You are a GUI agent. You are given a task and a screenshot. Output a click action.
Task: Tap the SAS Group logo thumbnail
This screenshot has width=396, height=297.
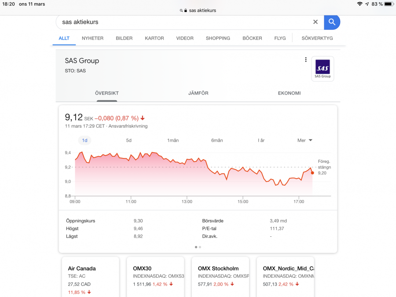(323, 69)
